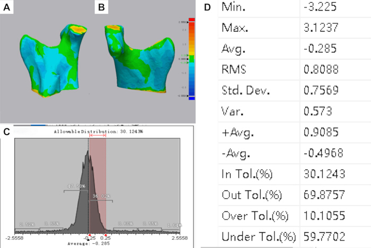
Task: Pick the green tolerance band on color bar
Action: point(192,59)
